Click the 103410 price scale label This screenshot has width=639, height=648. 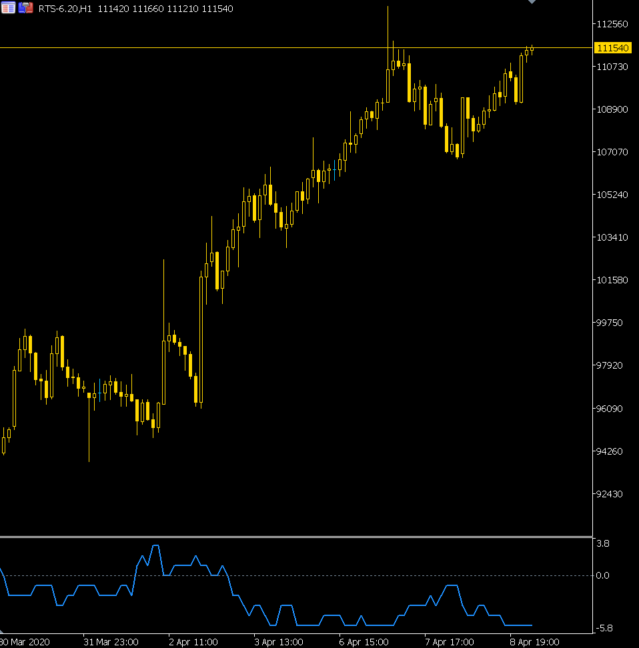(x=612, y=237)
